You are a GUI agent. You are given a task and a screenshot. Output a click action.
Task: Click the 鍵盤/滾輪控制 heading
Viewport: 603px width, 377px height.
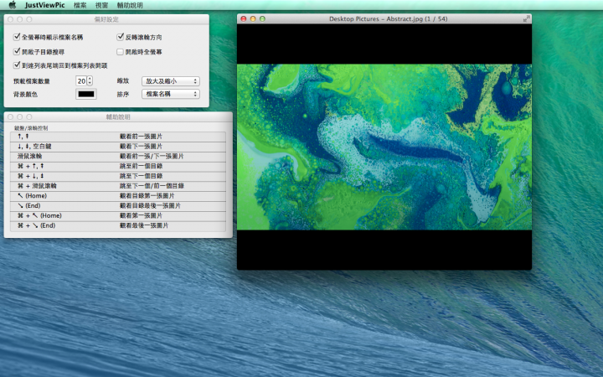tap(31, 127)
